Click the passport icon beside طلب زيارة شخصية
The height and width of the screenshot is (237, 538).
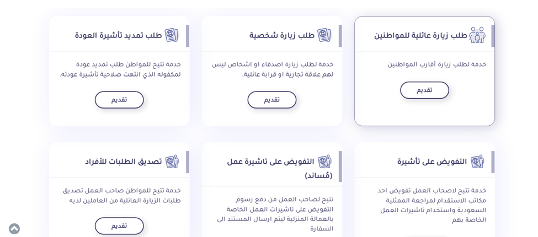tap(324, 35)
